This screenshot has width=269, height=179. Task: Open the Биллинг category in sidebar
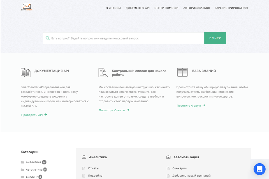32,177
